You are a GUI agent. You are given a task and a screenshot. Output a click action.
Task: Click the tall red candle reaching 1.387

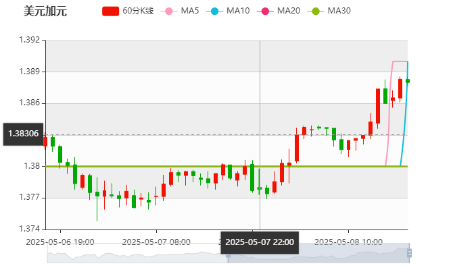378,106
